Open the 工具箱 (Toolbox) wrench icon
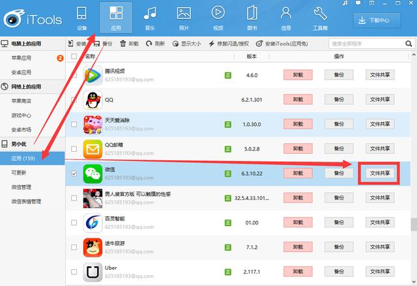This screenshot has height=286, width=417. tap(320, 13)
